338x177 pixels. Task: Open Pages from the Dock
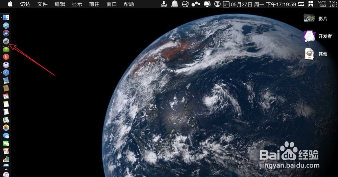(6, 151)
